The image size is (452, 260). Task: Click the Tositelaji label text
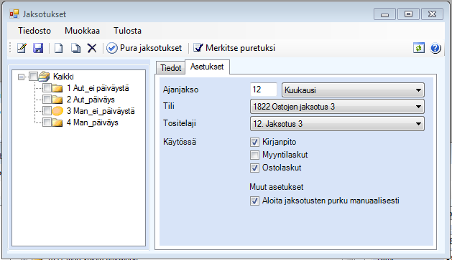180,123
